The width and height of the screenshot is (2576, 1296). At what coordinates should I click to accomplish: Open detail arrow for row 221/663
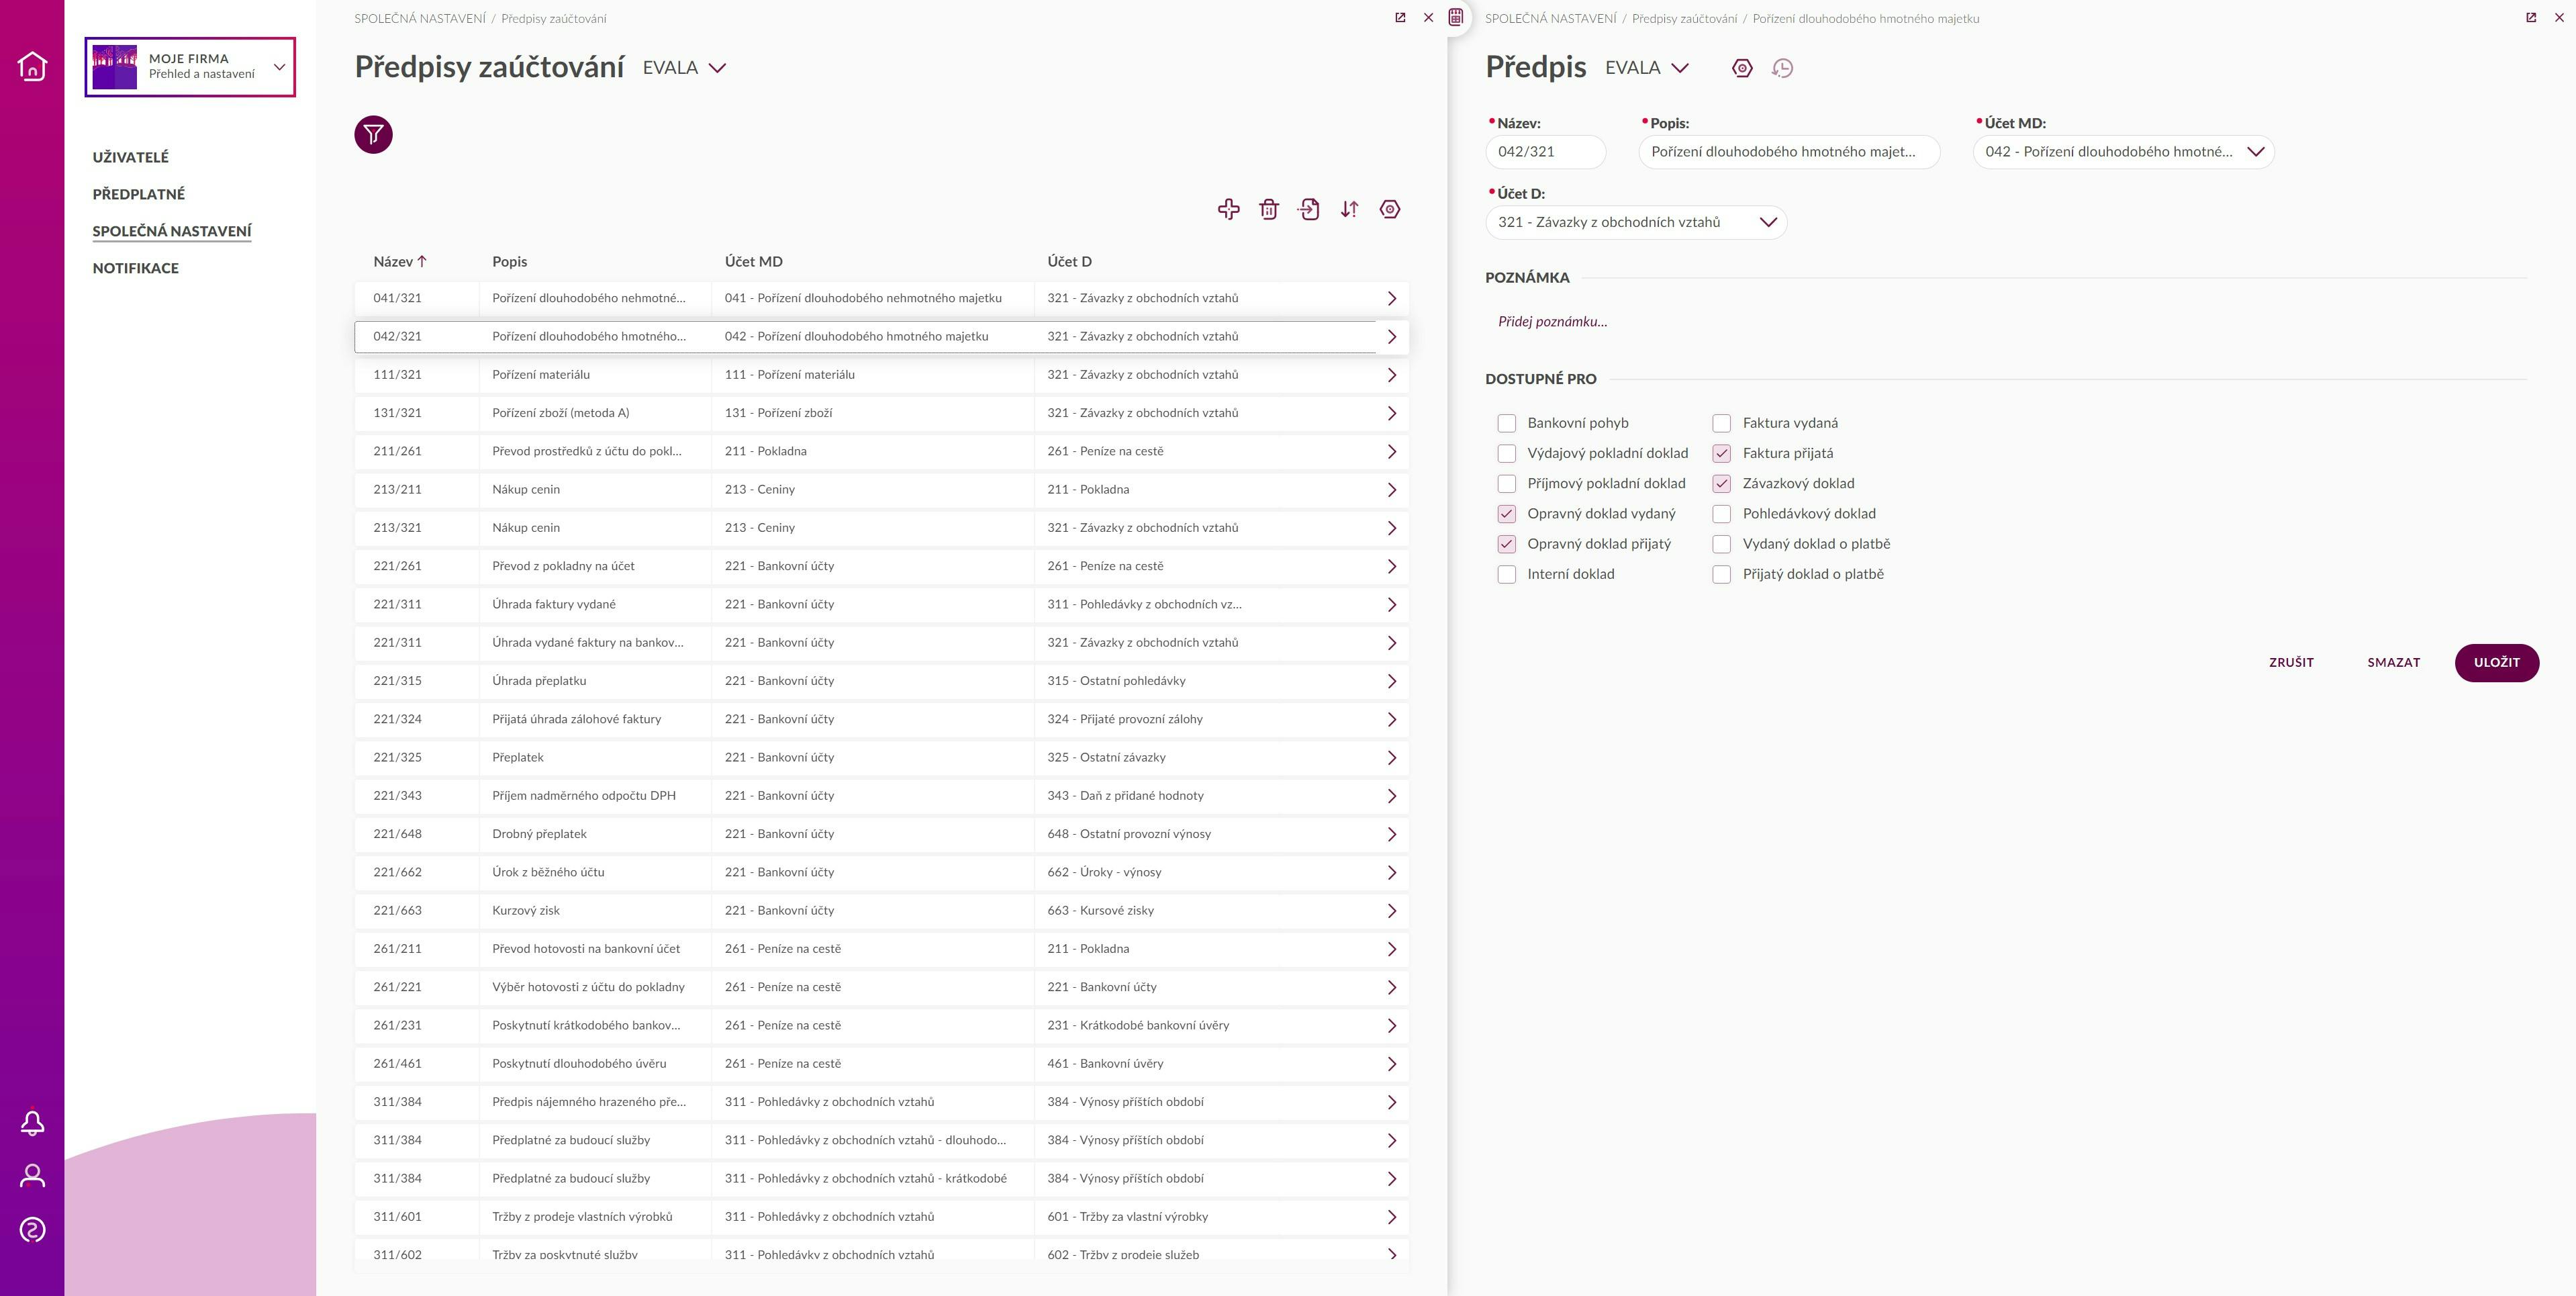pos(1391,911)
